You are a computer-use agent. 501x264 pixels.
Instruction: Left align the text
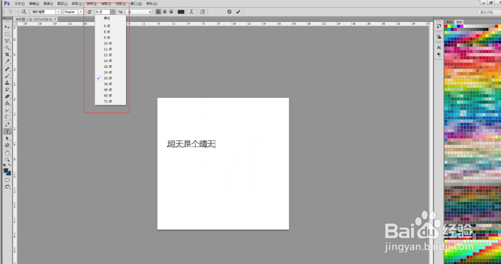click(158, 12)
